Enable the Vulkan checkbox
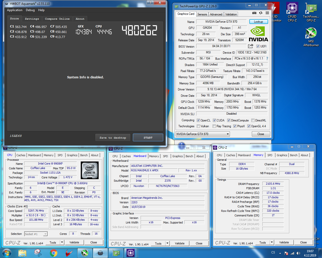 tap(198, 126)
